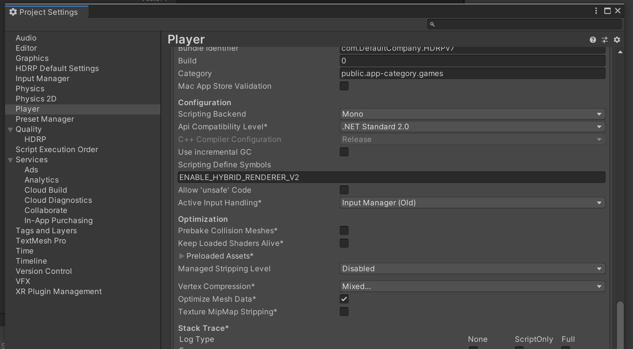Enable Allow 'unsafe' Code checkbox
This screenshot has width=633, height=349.
pyautogui.click(x=344, y=190)
